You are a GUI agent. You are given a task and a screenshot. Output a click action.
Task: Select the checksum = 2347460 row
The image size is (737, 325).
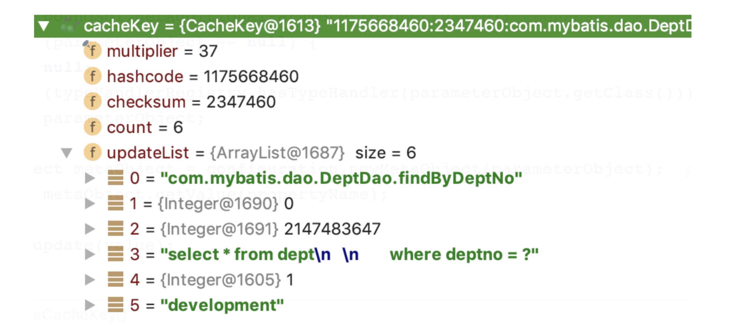pyautogui.click(x=191, y=102)
